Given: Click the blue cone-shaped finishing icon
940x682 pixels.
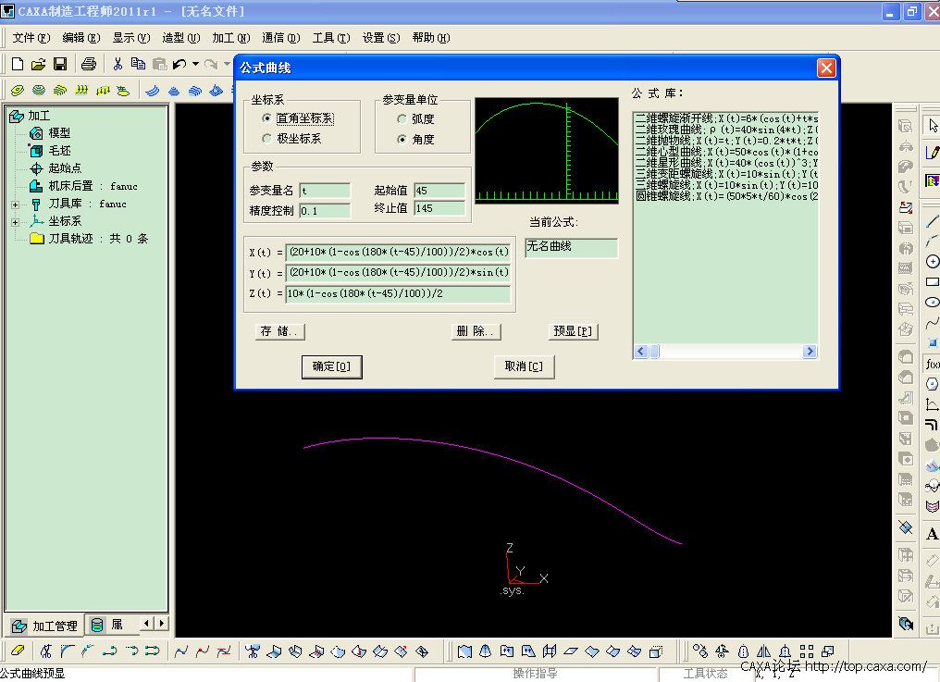Looking at the screenshot, I should click(174, 91).
